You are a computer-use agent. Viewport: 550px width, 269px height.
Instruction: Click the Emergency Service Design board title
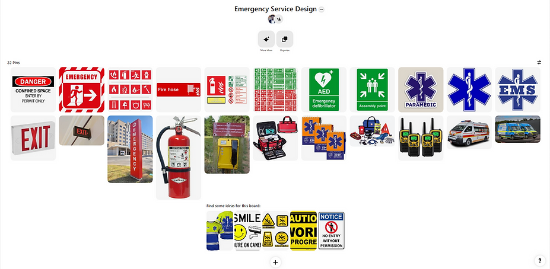tap(275, 9)
